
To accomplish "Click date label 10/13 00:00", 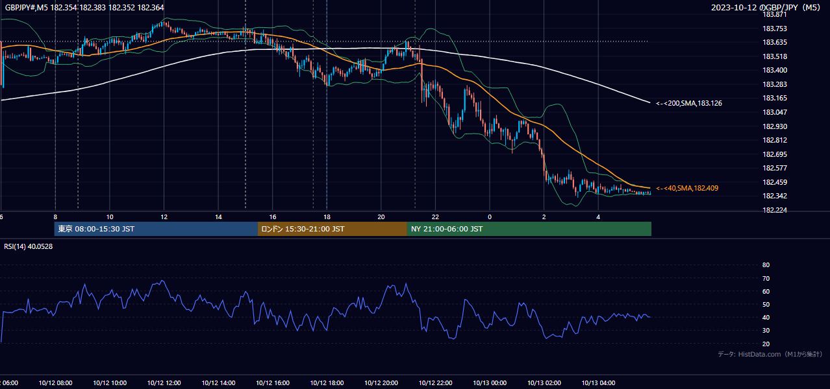I will pyautogui.click(x=490, y=383).
